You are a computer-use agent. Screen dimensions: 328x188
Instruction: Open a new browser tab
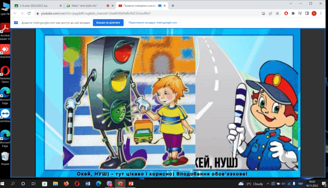pyautogui.click(x=173, y=5)
